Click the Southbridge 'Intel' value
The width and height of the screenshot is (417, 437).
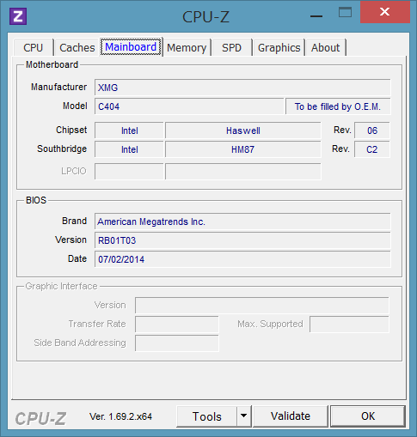click(x=129, y=149)
